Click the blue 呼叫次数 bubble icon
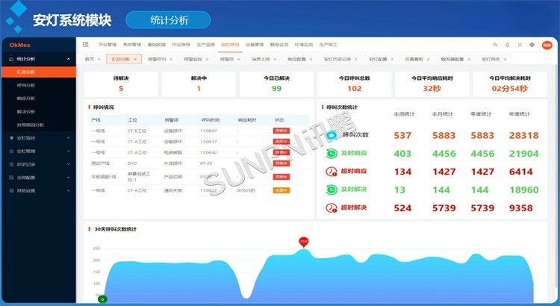The width and height of the screenshot is (560, 306). pos(332,135)
